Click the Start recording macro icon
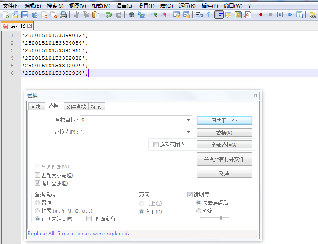The width and height of the screenshot is (318, 244). 260,15
